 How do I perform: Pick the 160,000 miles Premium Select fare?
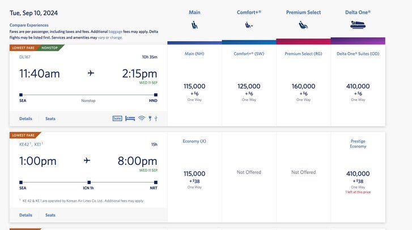(303, 90)
